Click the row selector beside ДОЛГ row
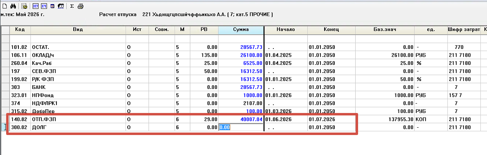This screenshot has height=155, width=487. 6,127
